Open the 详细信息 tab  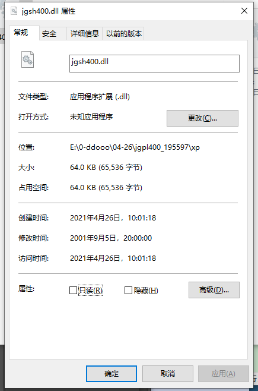pyautogui.click(x=85, y=34)
